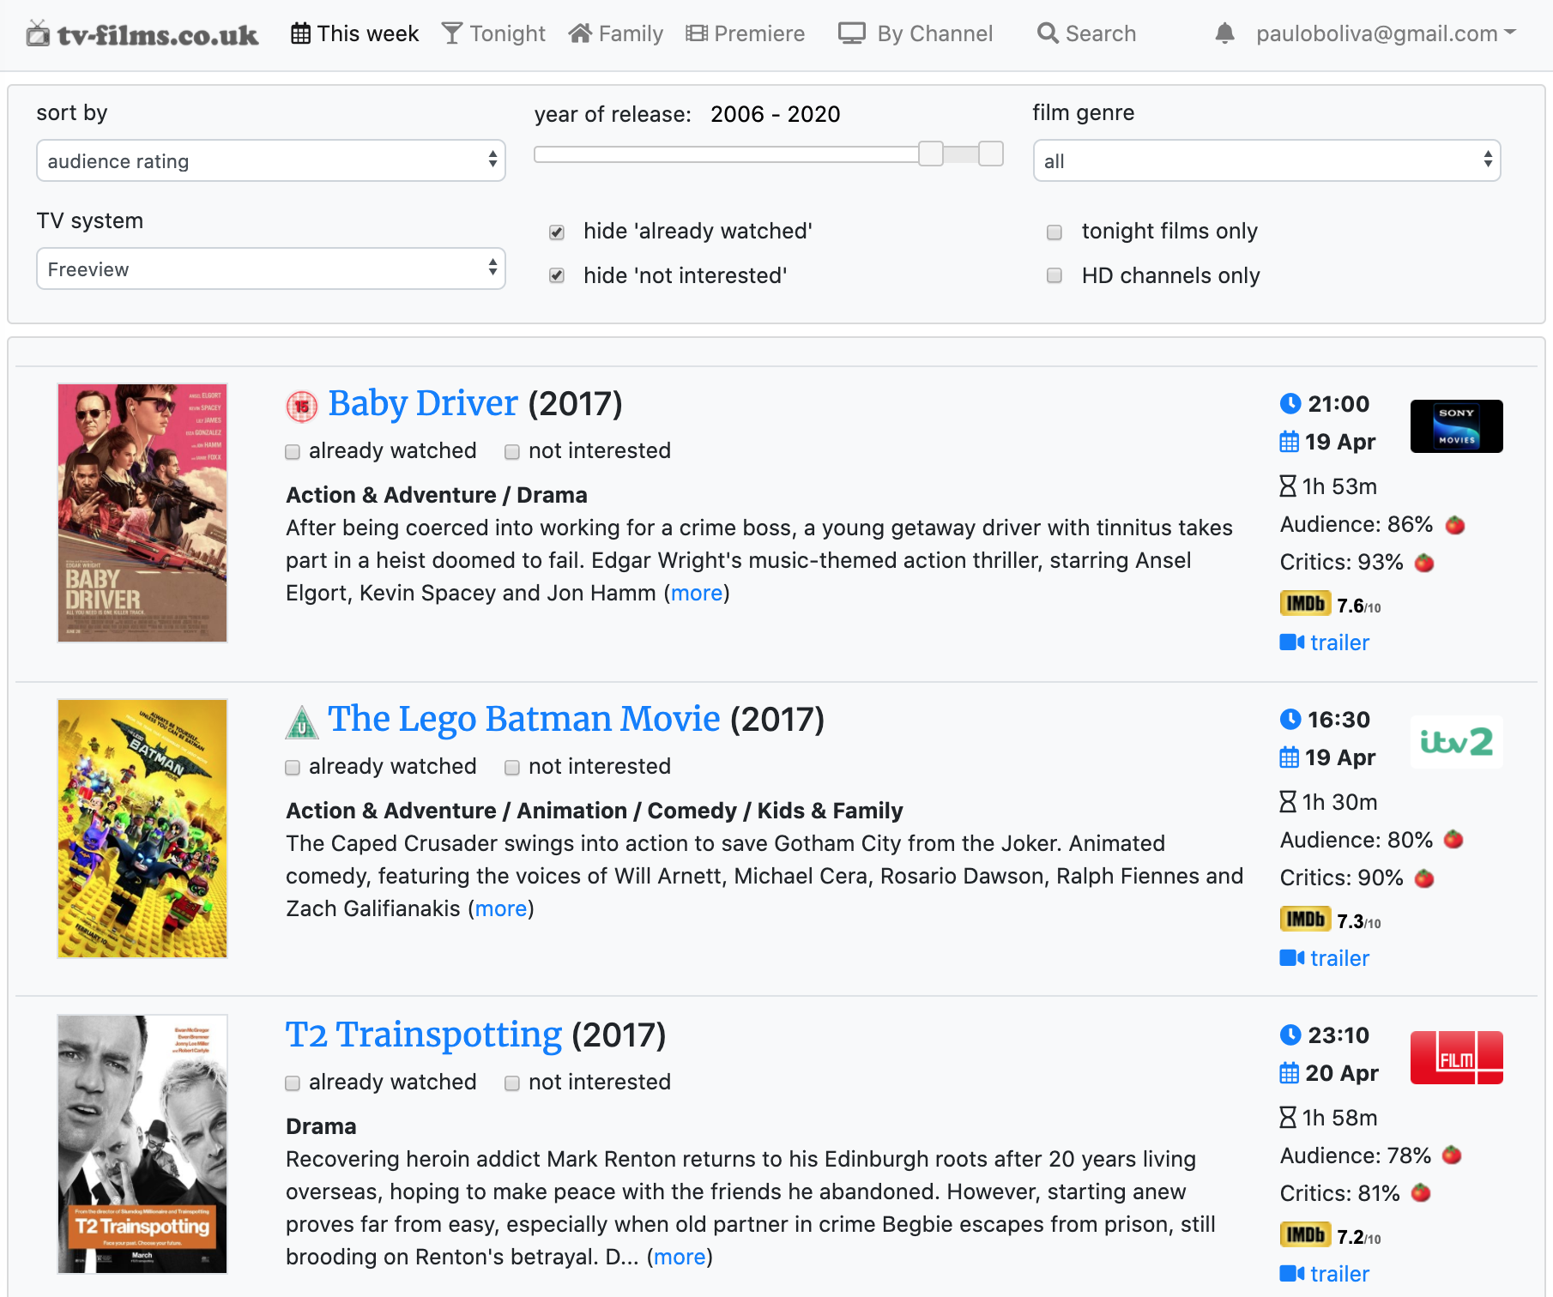
Task: Uncheck hide 'already watched' checkbox
Action: coord(557,232)
